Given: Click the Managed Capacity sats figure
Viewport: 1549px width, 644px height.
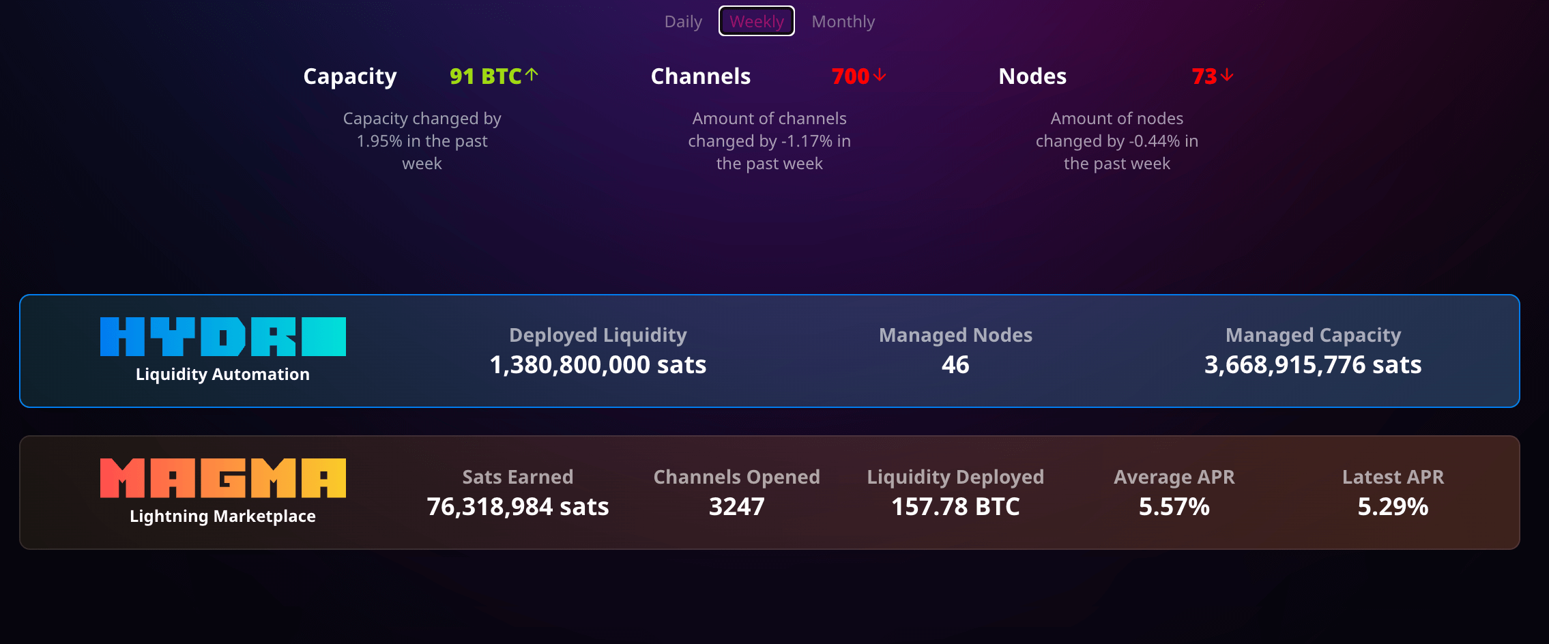Looking at the screenshot, I should click(1313, 365).
